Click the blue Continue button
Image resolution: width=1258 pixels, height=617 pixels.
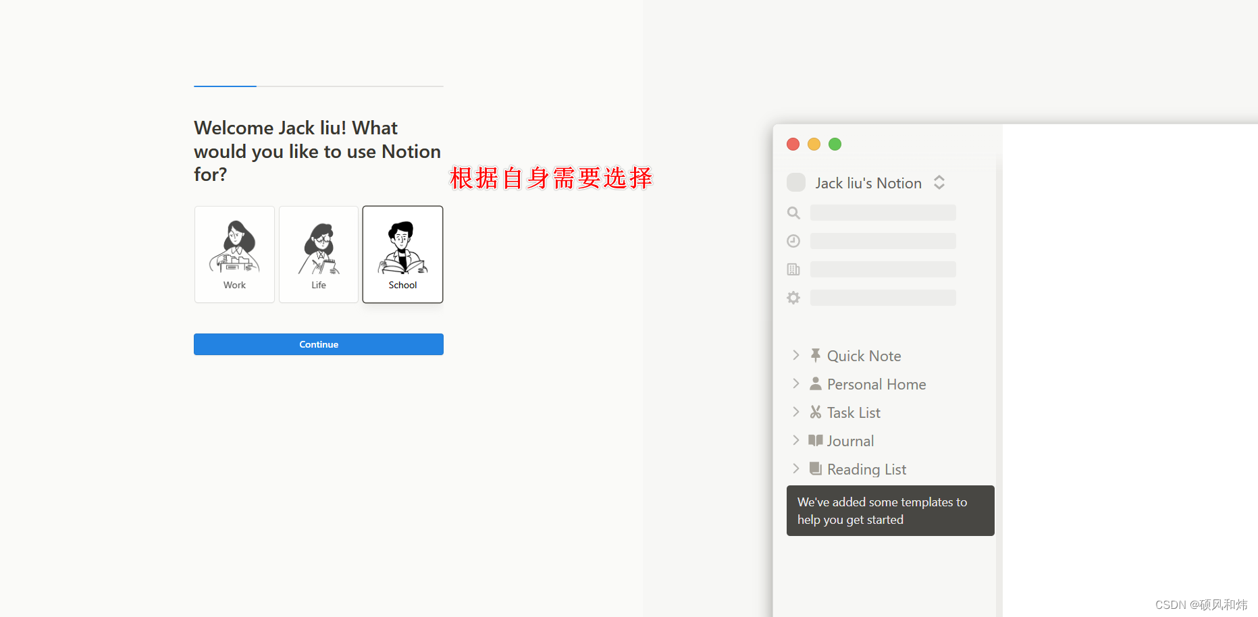[319, 344]
